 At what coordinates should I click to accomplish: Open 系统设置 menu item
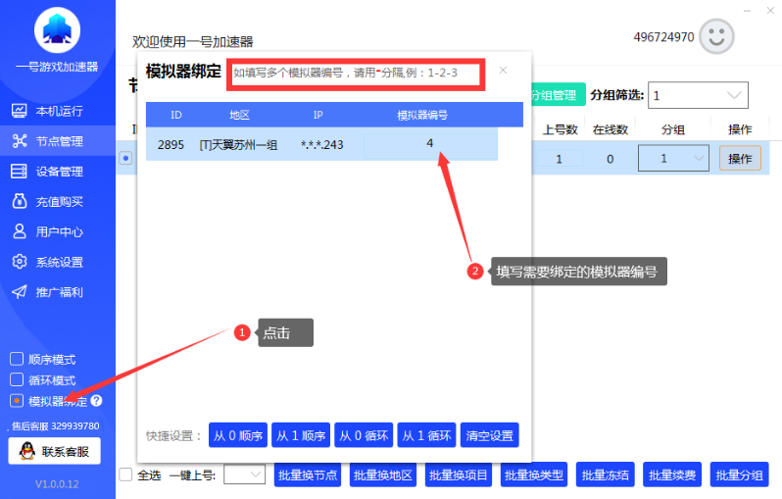pos(58,262)
